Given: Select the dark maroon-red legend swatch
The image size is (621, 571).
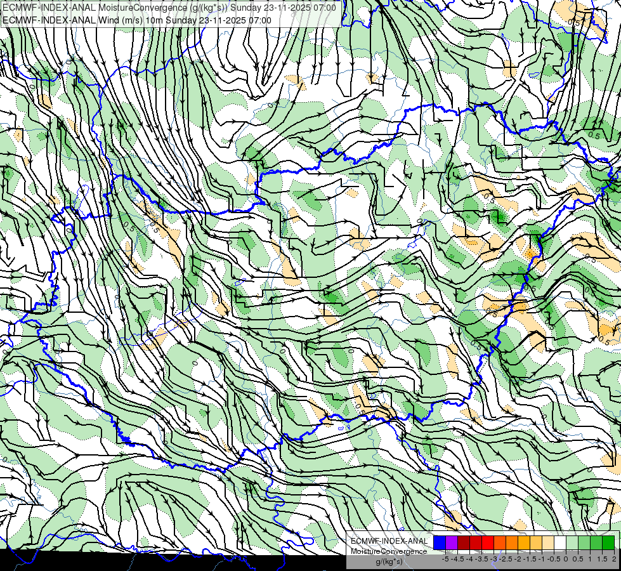Looking at the screenshot, I should point(464,543).
